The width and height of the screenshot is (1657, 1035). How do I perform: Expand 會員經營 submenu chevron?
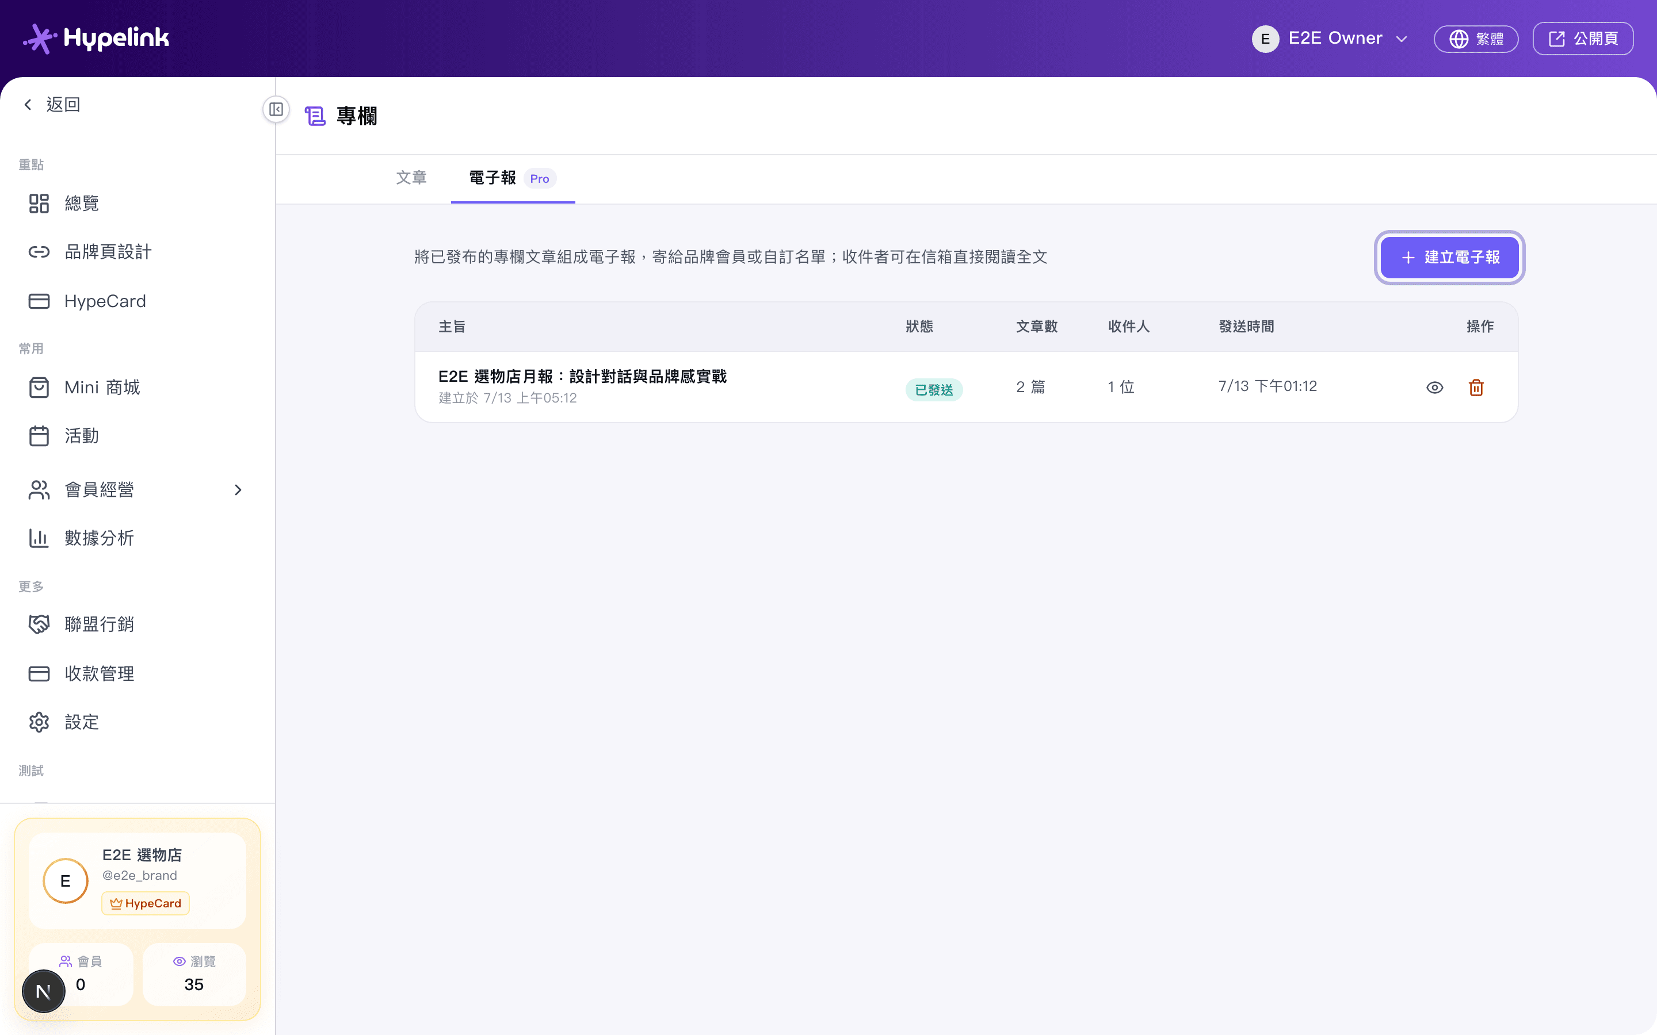point(238,490)
